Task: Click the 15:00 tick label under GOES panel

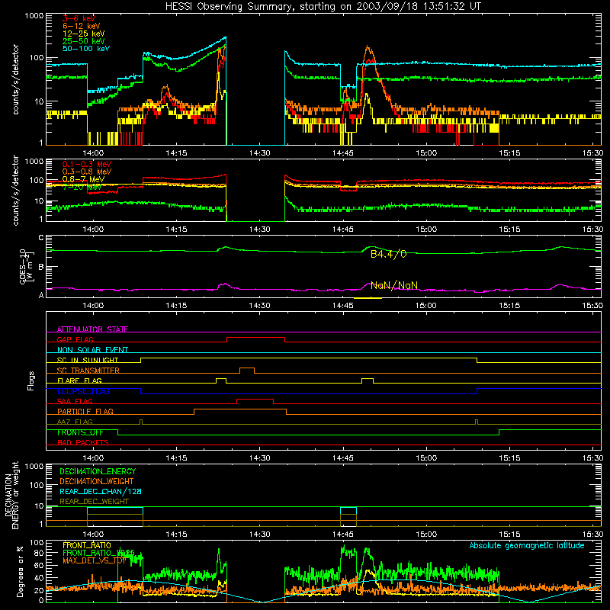Action: [x=426, y=306]
